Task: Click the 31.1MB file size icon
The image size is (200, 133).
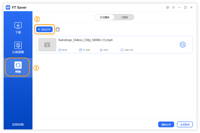Action: click(80, 50)
